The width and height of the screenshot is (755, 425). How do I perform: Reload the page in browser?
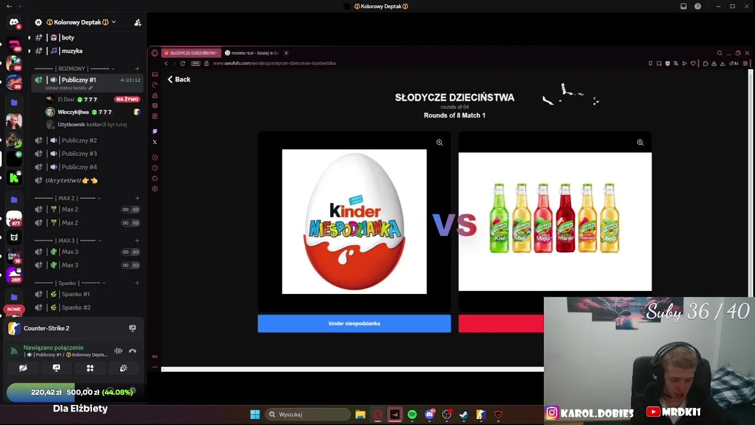click(183, 64)
